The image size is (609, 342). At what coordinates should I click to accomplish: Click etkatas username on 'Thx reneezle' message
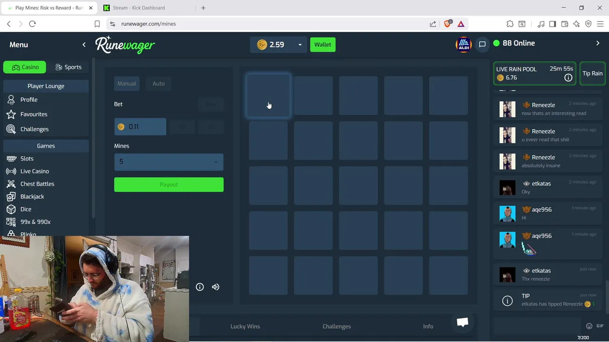coord(541,271)
